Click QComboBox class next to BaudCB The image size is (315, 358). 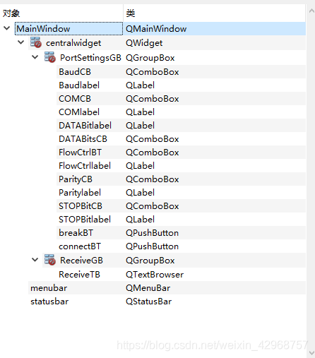pos(153,72)
